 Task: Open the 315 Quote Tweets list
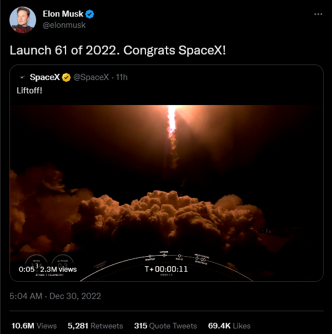[165, 326]
